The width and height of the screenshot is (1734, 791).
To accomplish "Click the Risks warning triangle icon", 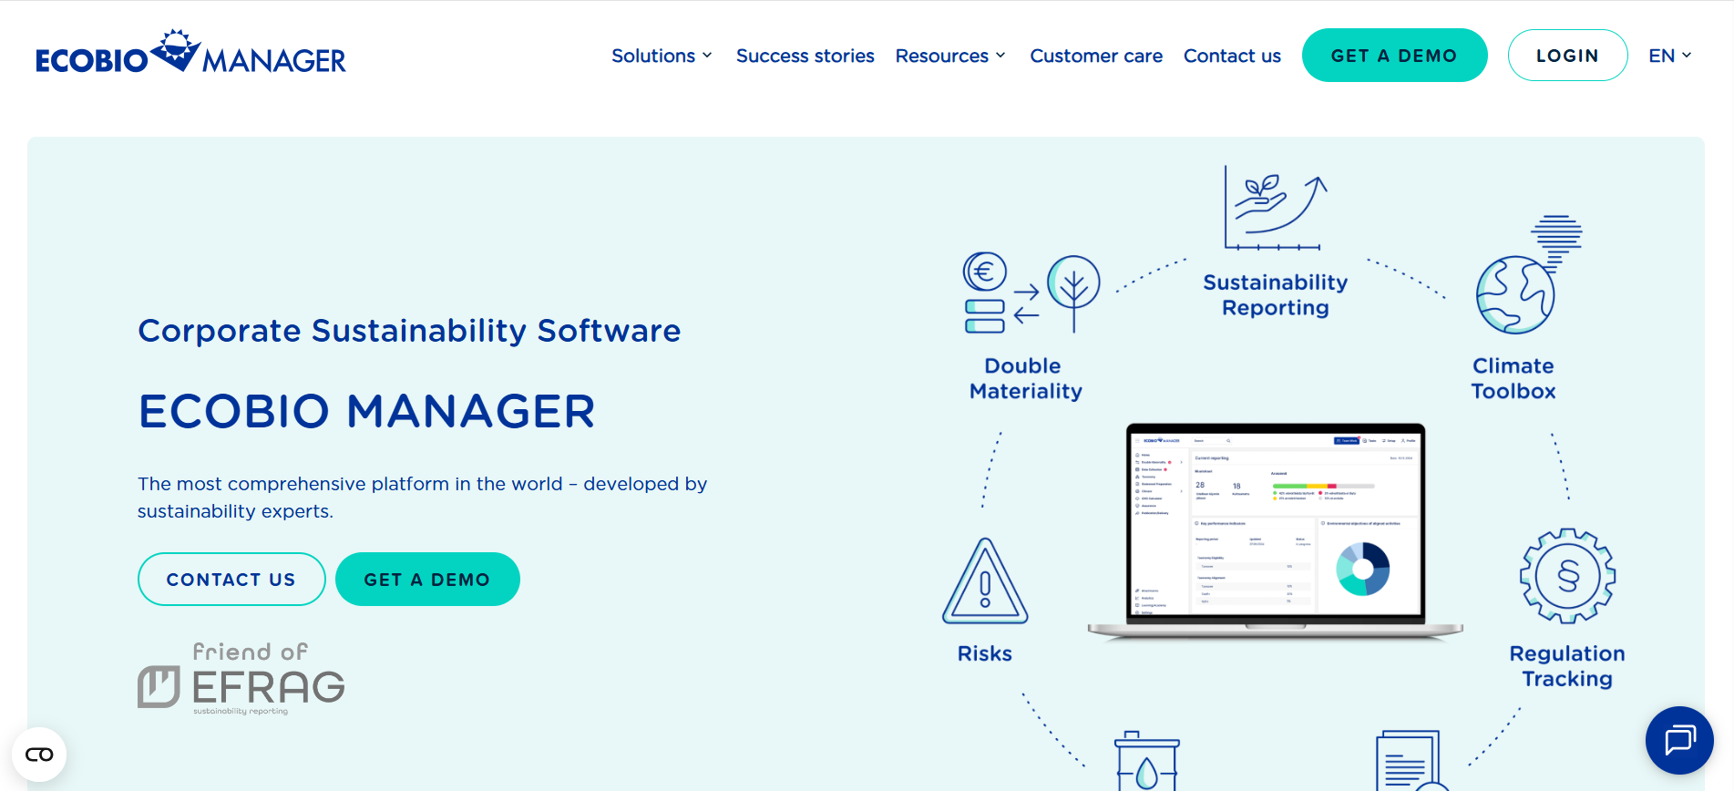I will coord(985,581).
